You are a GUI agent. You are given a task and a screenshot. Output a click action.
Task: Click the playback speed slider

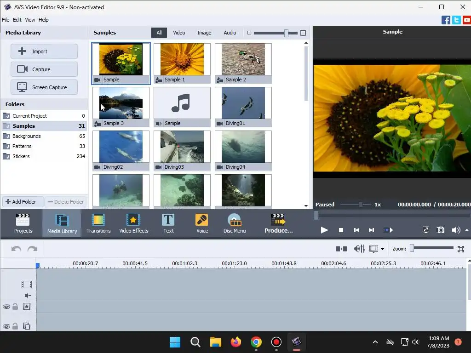coord(356,205)
